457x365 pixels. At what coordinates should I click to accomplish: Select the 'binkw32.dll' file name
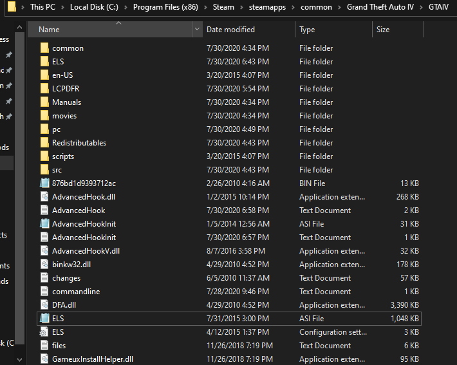pyautogui.click(x=71, y=265)
